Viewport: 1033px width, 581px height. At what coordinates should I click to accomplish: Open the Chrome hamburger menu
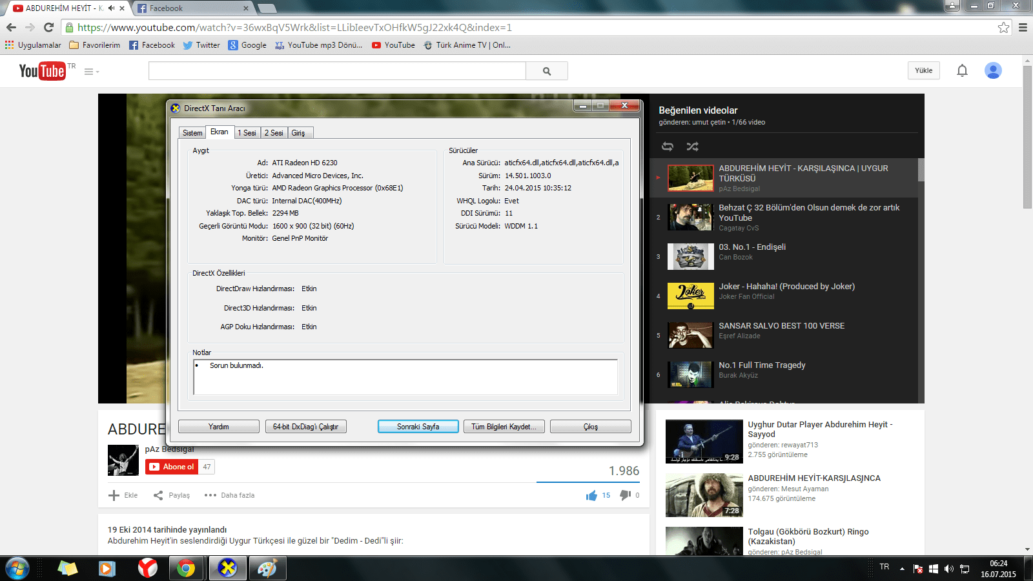click(1023, 27)
